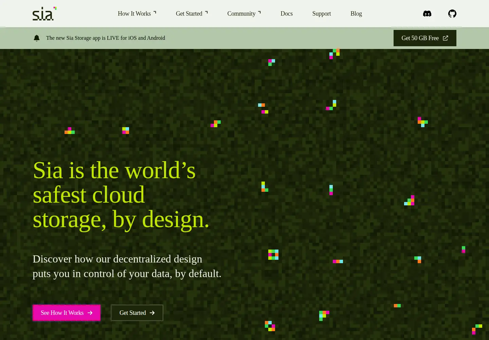Open the Blog nav link
489x340 pixels.
(x=356, y=14)
